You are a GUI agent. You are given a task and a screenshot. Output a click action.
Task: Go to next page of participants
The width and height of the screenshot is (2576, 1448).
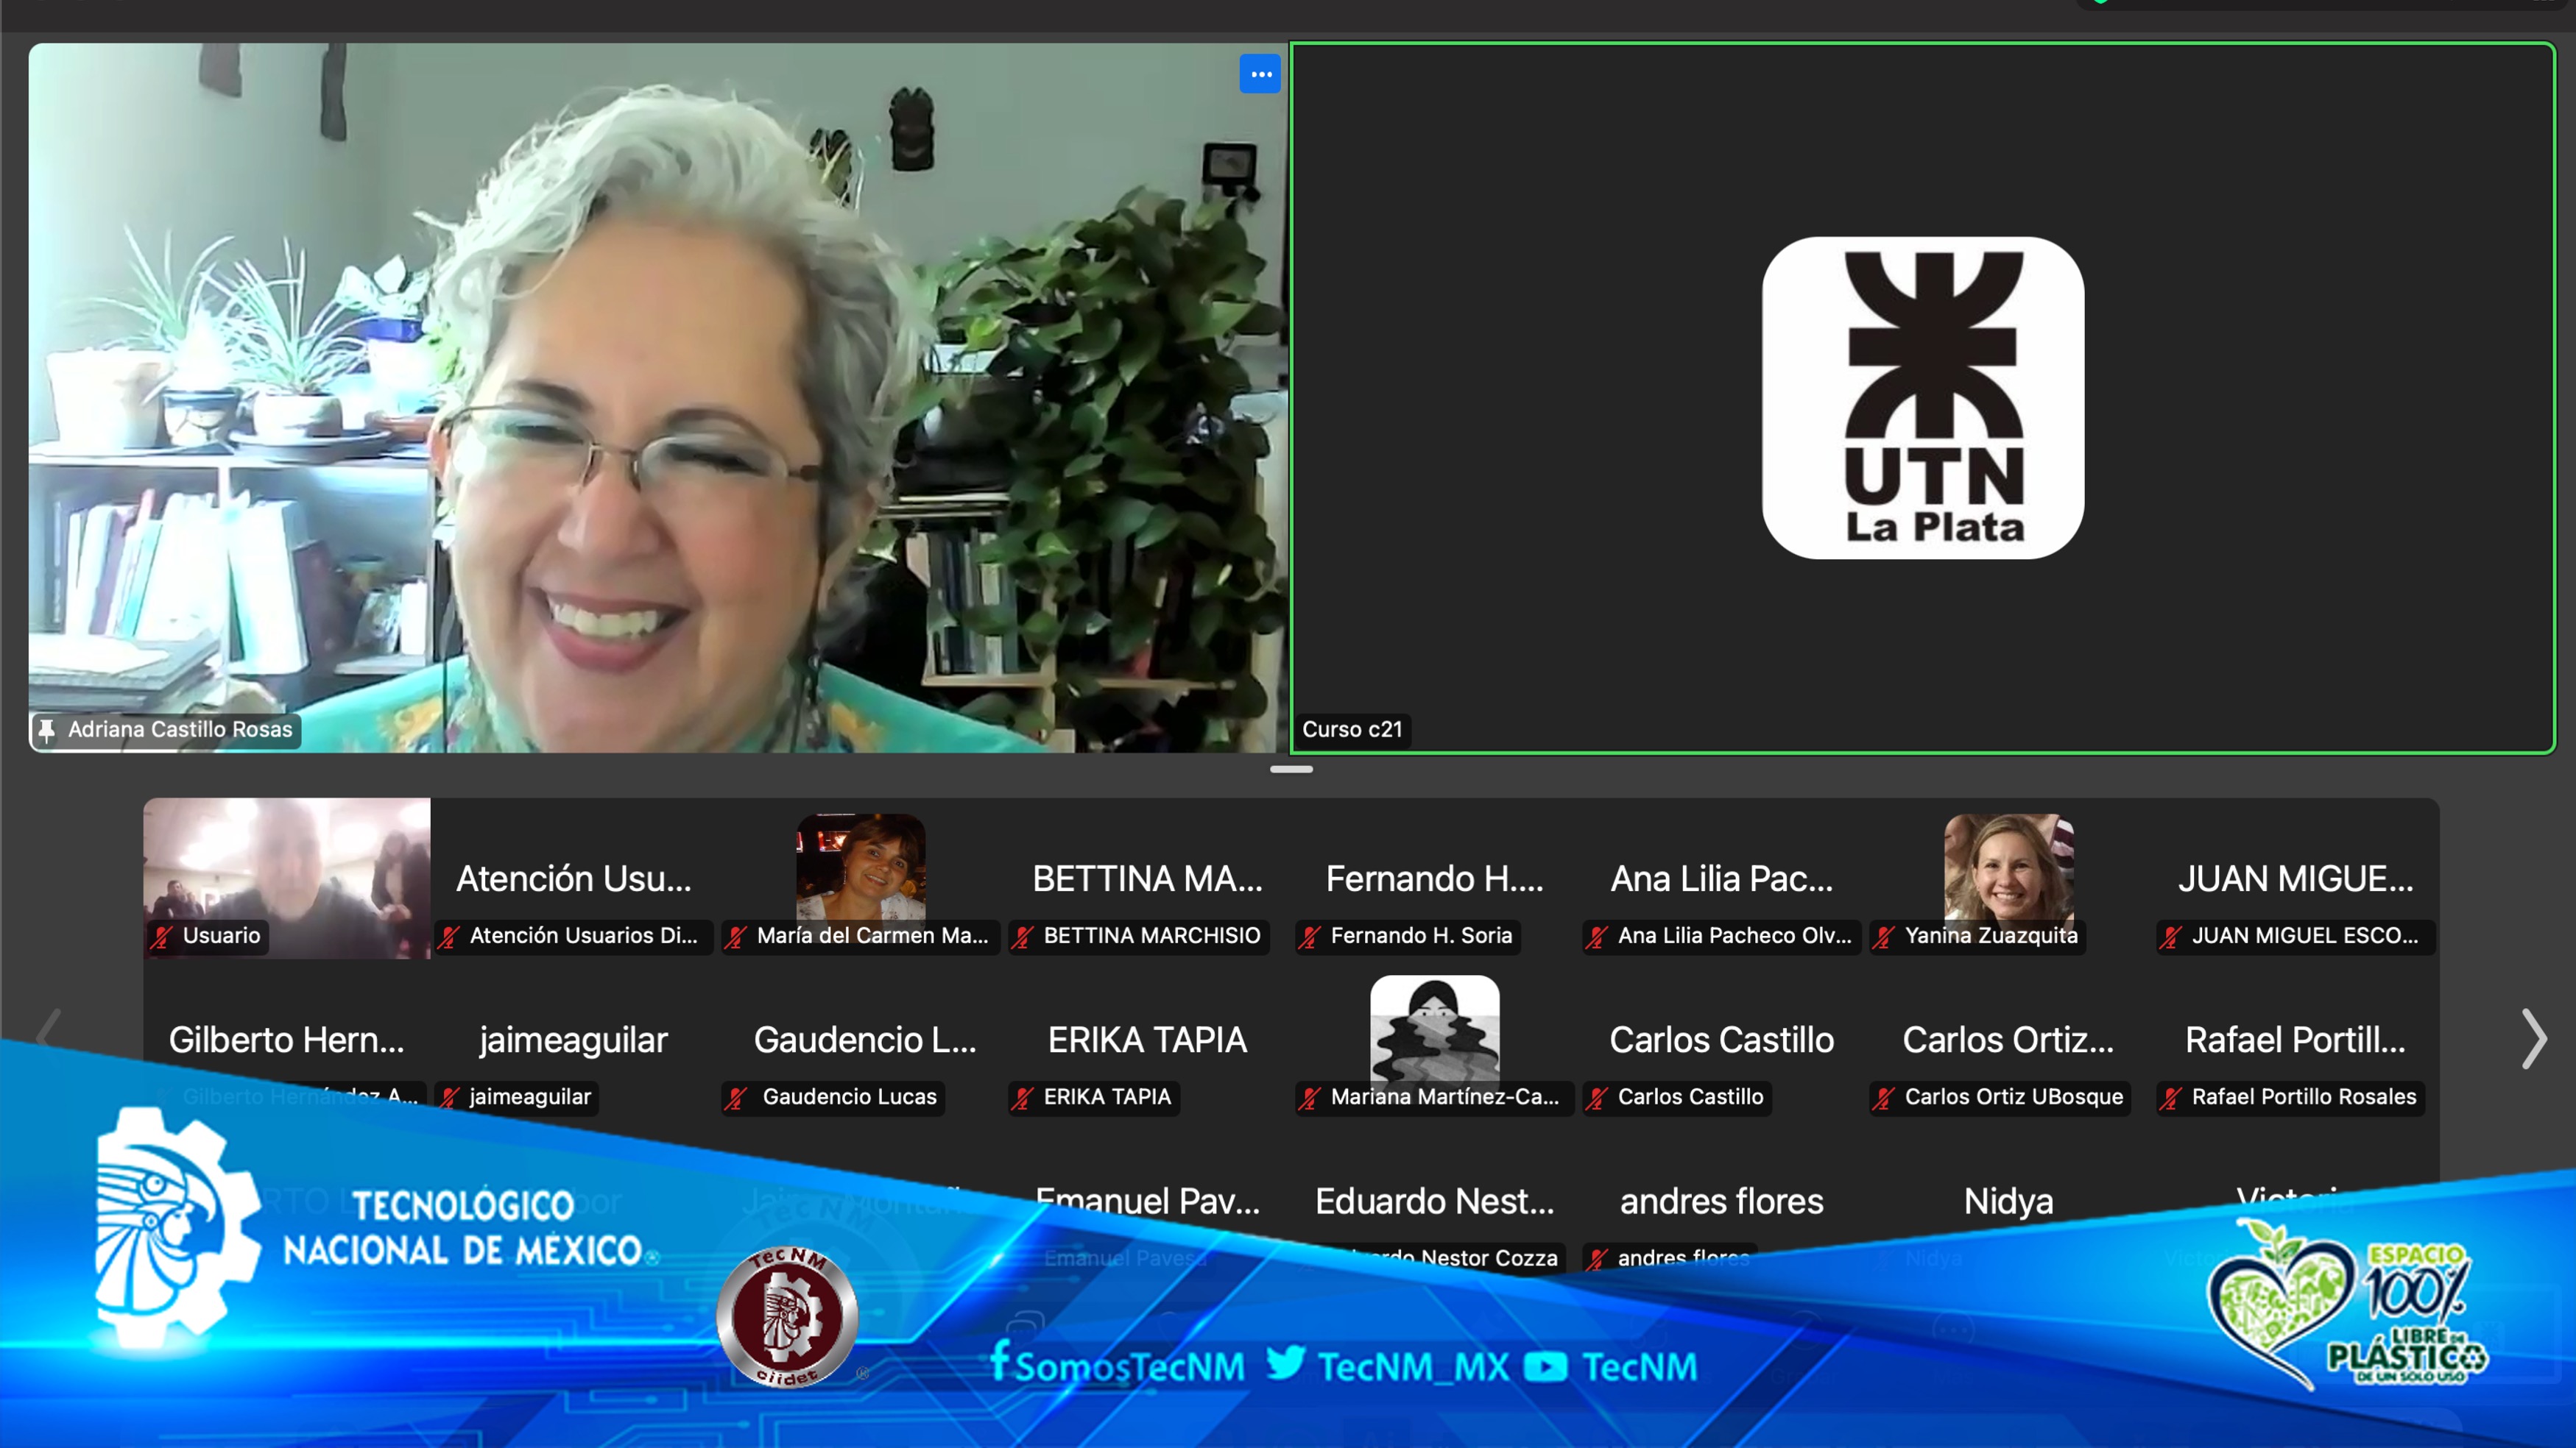tap(2534, 1040)
